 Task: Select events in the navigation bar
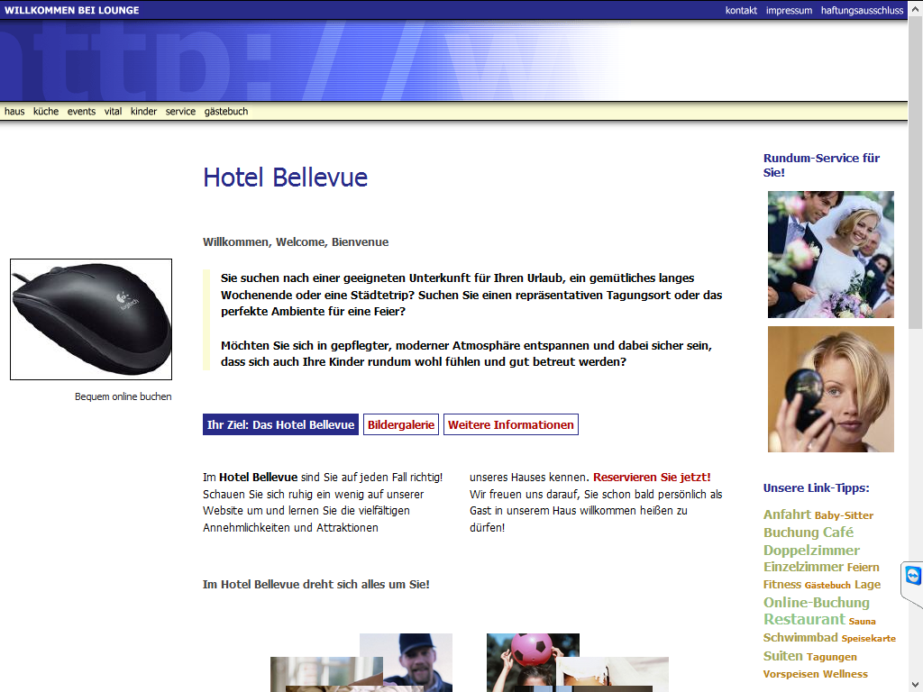click(x=81, y=111)
